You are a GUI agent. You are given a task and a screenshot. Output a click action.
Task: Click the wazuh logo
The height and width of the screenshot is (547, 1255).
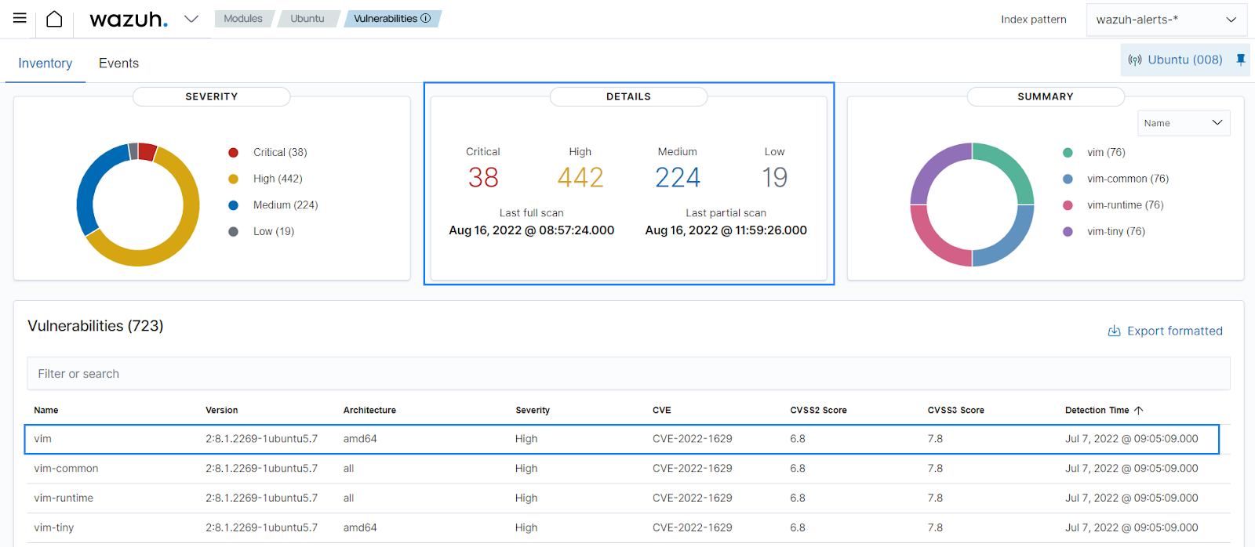(129, 19)
